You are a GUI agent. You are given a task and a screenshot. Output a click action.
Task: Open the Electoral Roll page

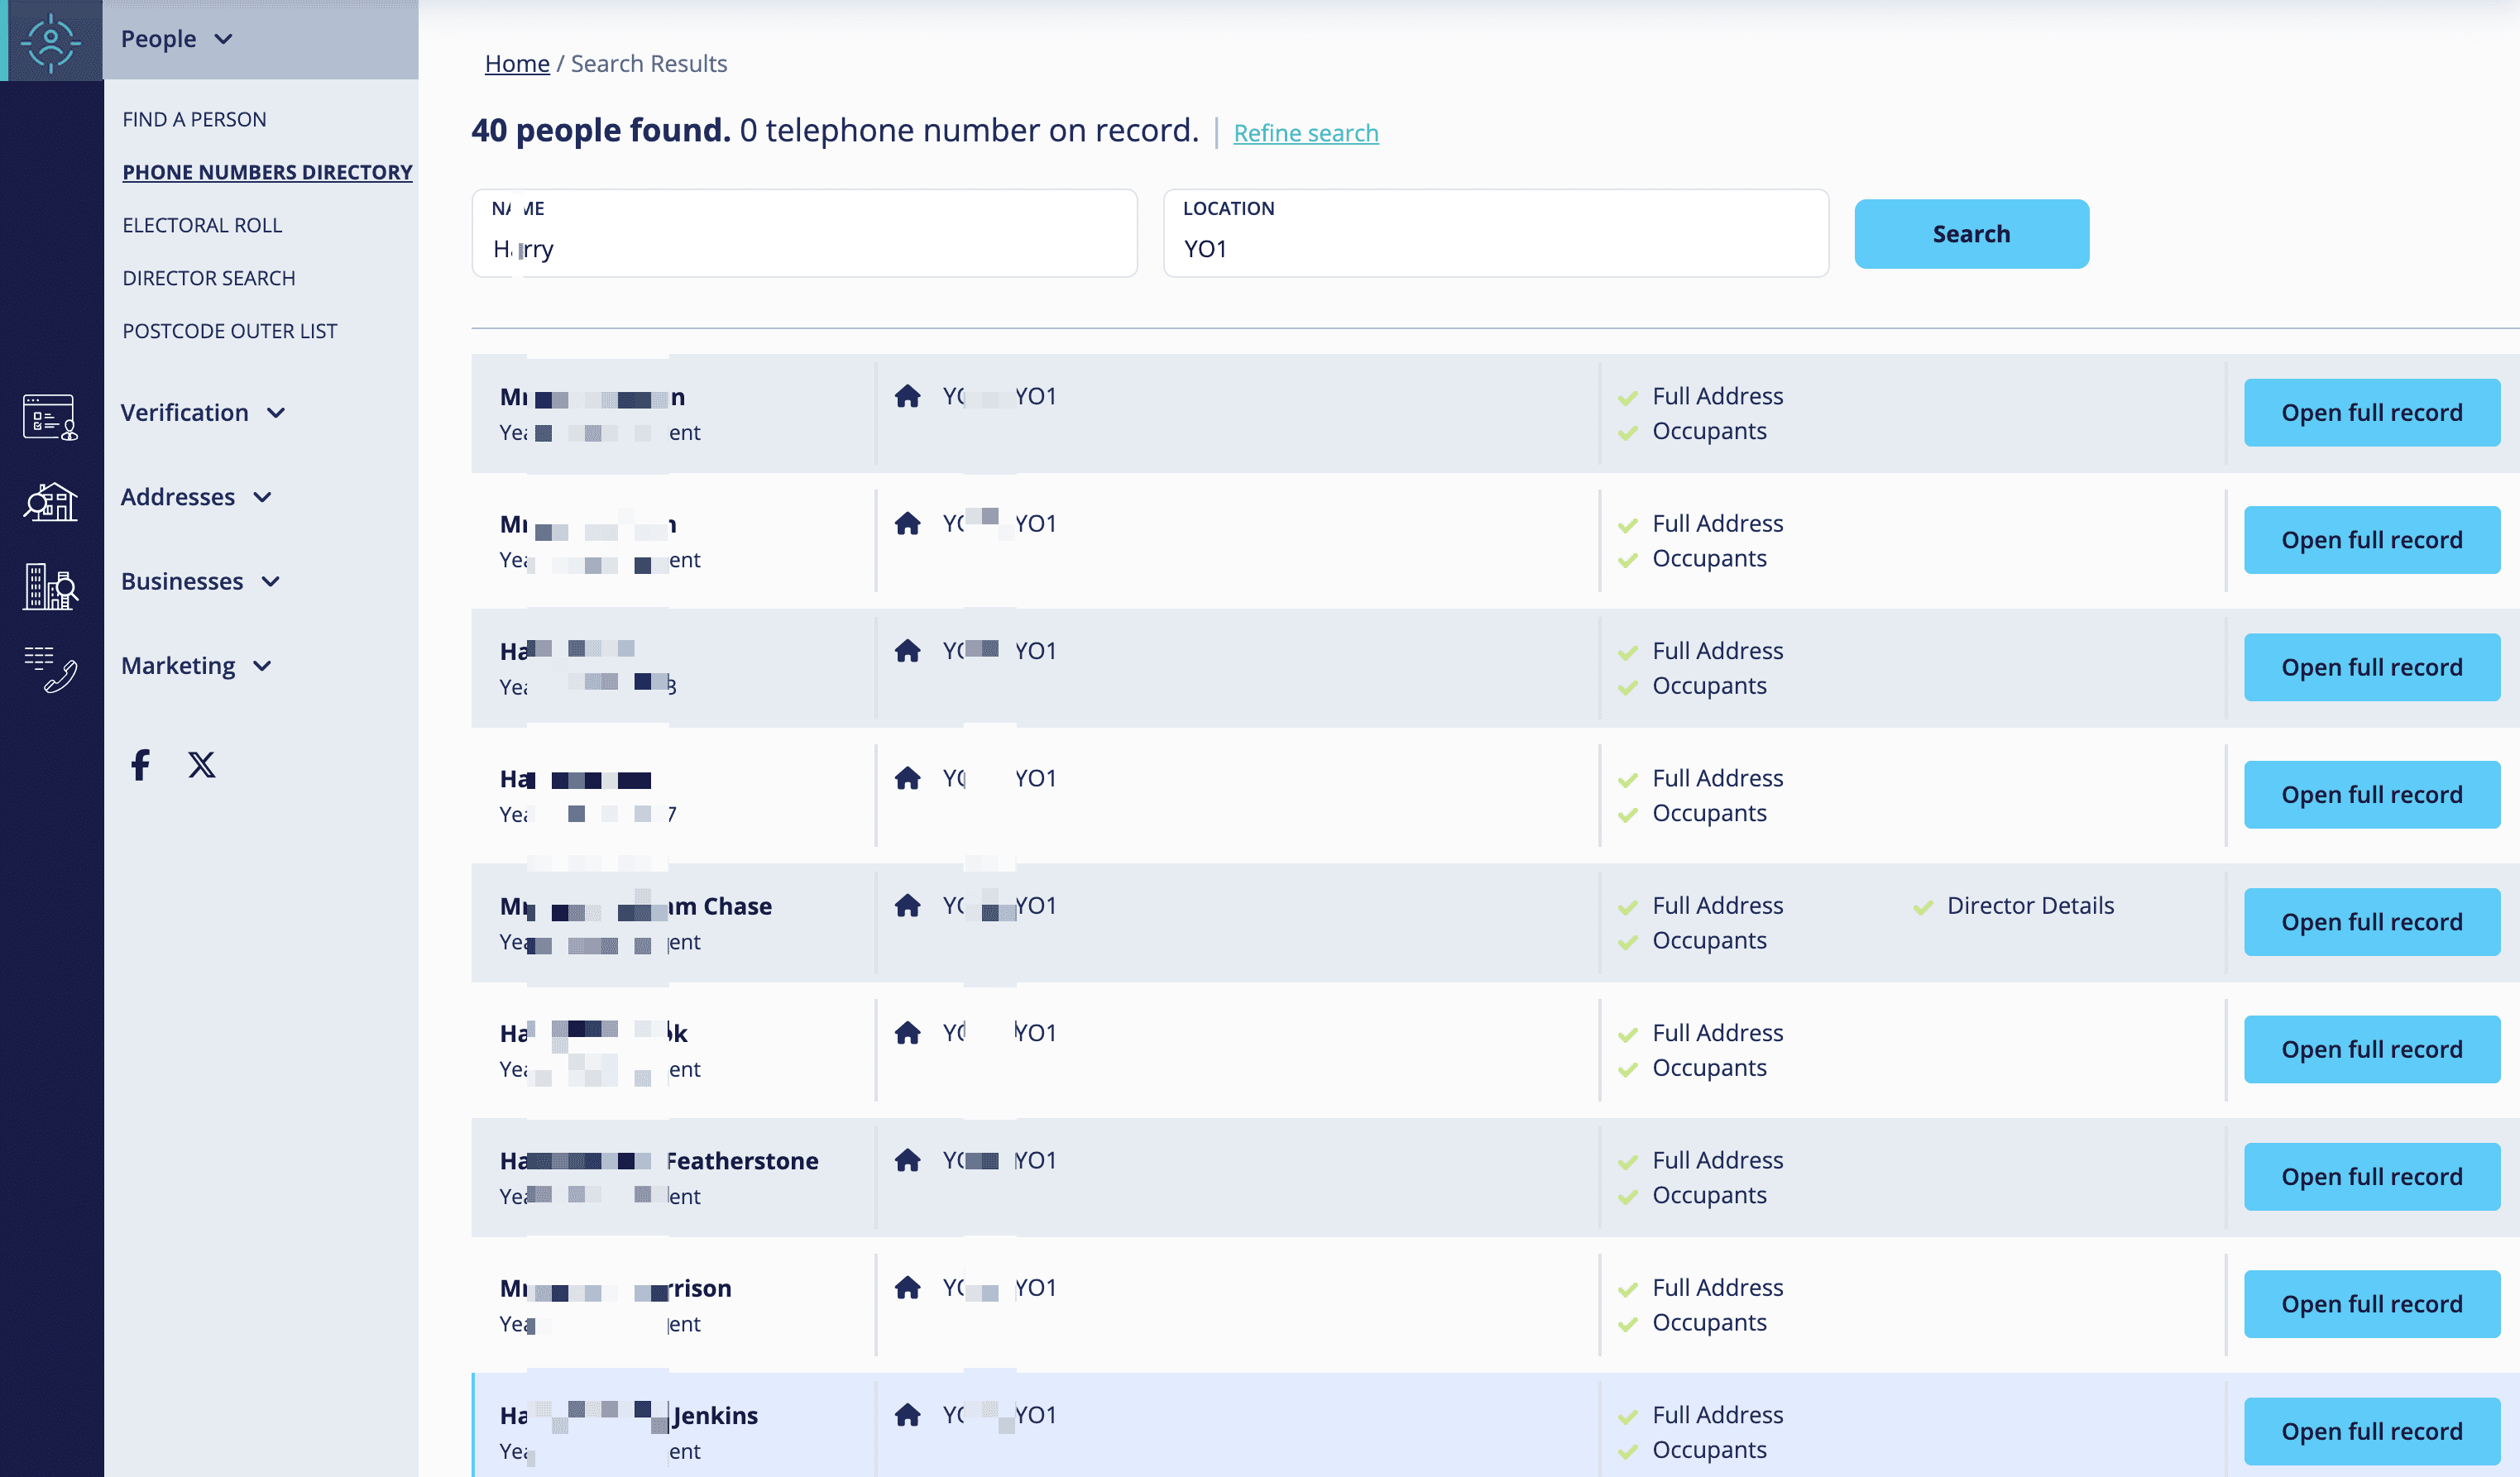click(x=202, y=224)
